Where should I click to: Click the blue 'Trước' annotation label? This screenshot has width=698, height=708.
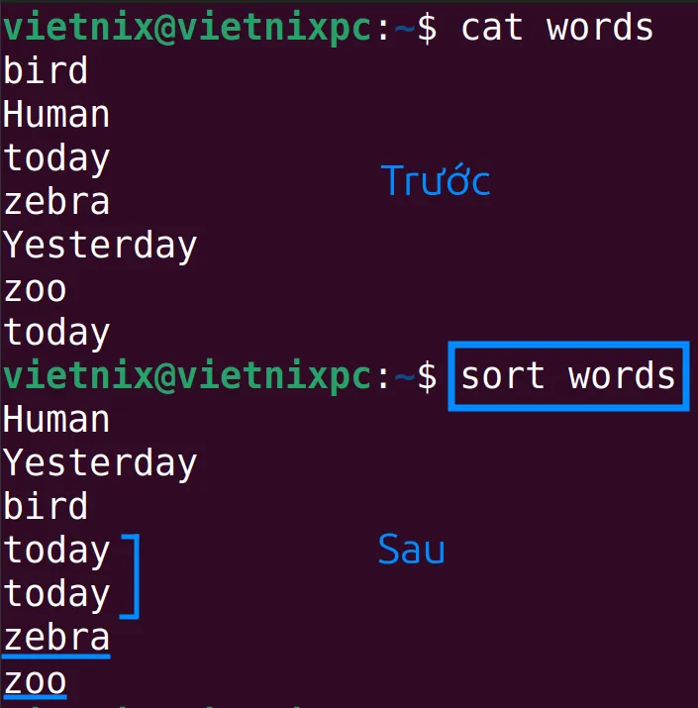(436, 180)
